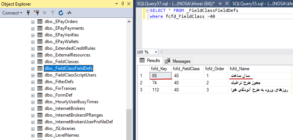The image size is (293, 140).
Task: Select the dbo._FilterDefs table
Action: click(x=59, y=82)
